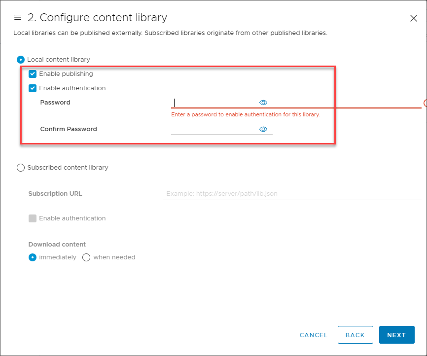Click the Subscription URL input field

click(292, 194)
